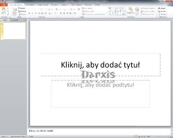Open the Pokaz slajdów ribbon tab
Viewport: 173px width, 138px height.
tap(76, 5)
